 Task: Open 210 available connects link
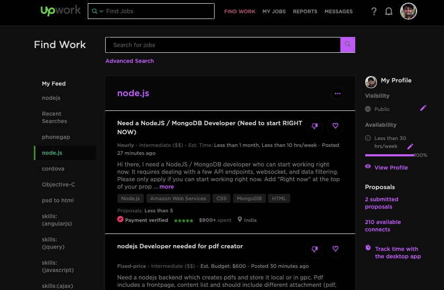click(383, 226)
